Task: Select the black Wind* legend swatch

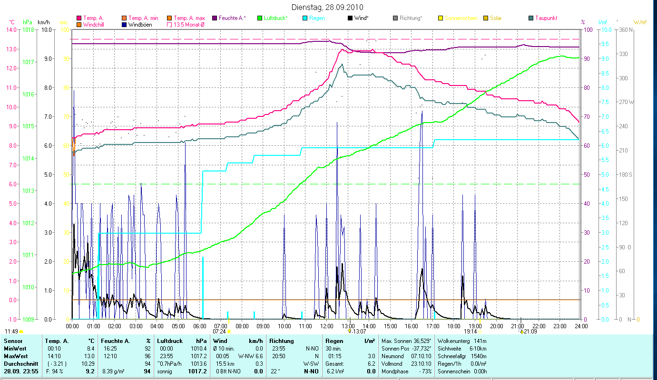Action: pos(350,18)
